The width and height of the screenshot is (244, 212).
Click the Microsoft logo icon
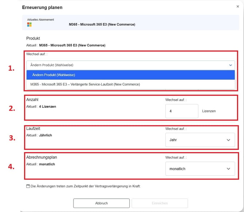[29, 24]
